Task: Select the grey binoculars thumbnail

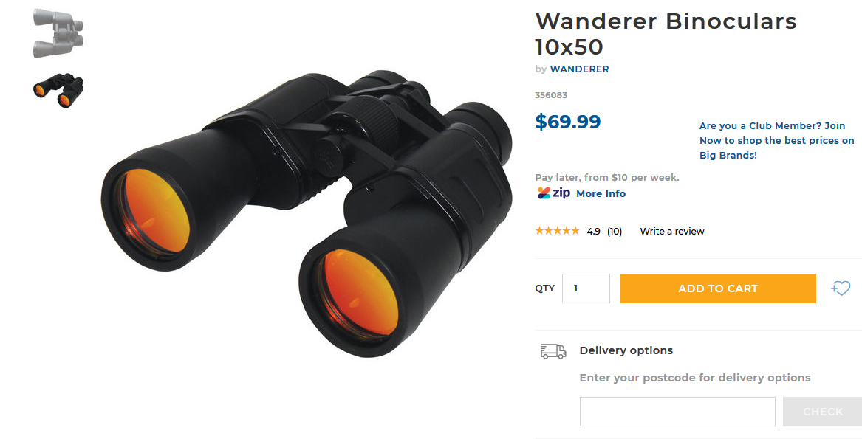Action: [x=58, y=33]
